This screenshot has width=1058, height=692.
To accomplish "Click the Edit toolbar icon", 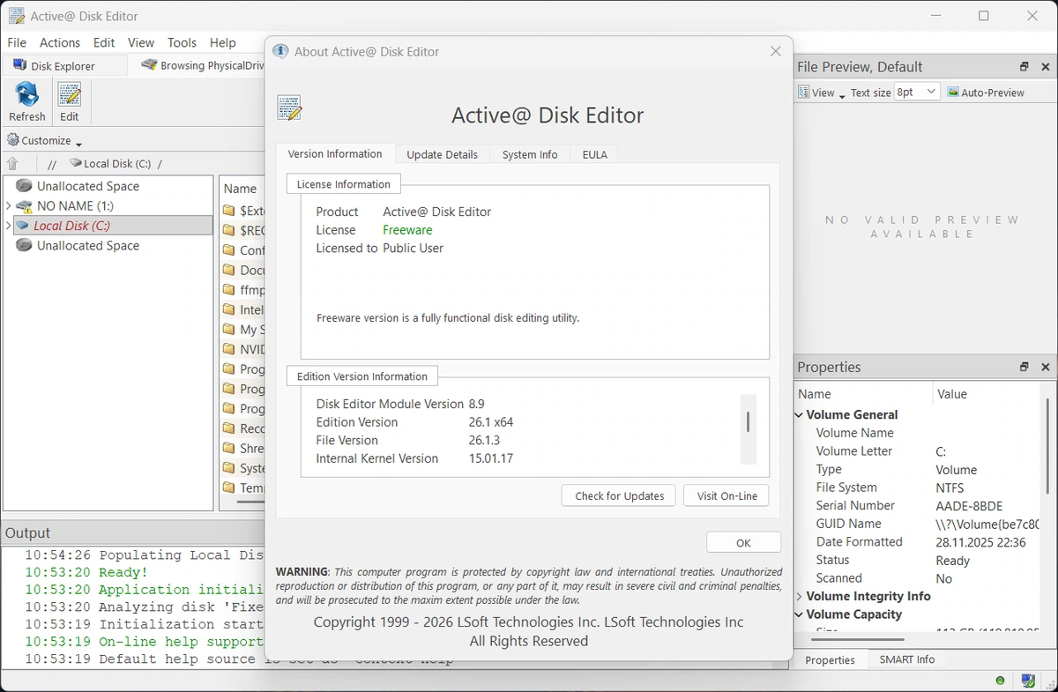I will 69,93.
